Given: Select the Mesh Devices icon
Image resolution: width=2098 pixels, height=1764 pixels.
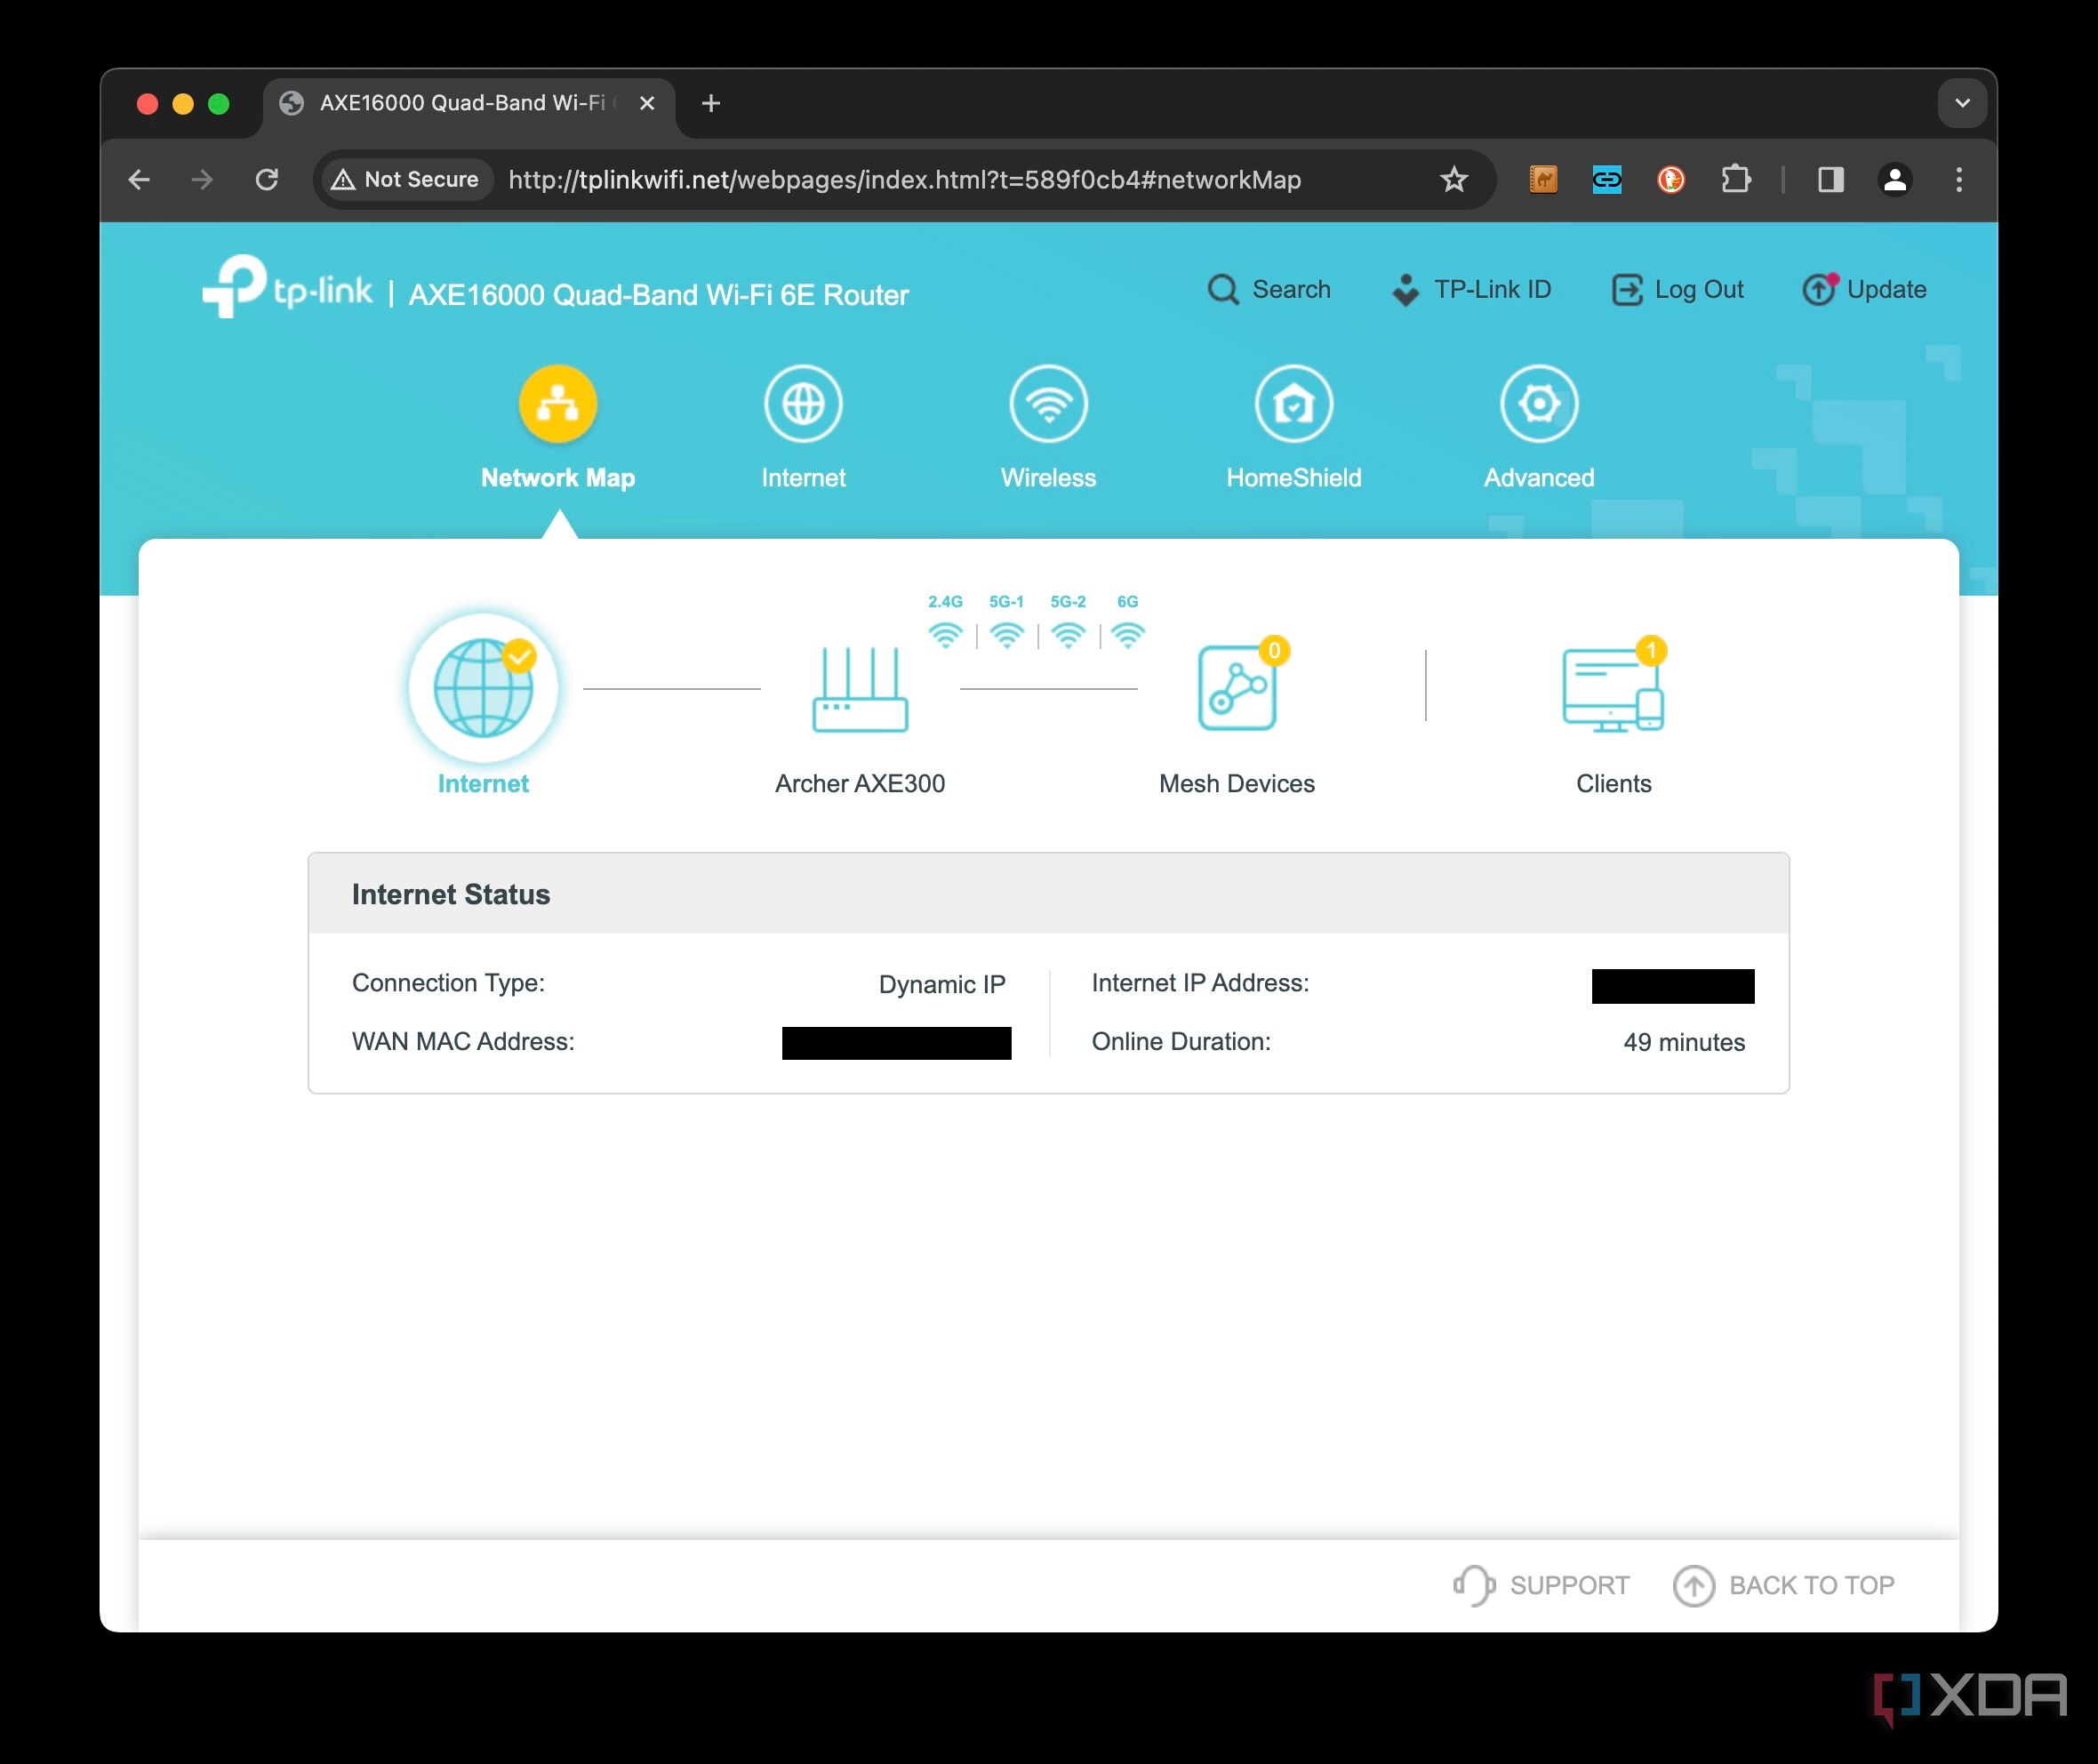Looking at the screenshot, I should coord(1237,688).
